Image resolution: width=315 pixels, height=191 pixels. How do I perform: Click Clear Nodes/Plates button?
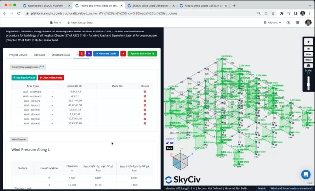point(51,77)
